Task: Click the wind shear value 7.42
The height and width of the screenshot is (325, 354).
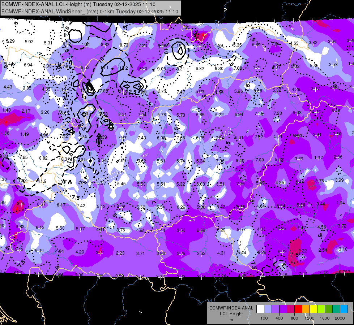Action: coord(81,205)
